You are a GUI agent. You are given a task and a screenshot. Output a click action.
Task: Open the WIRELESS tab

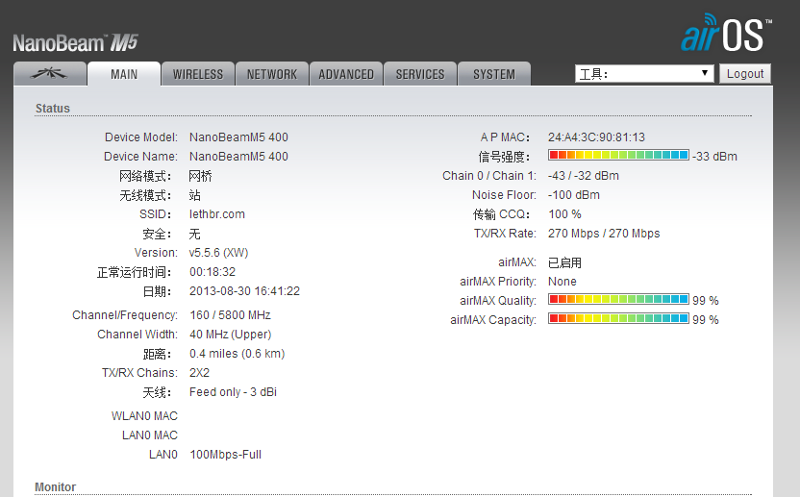coord(198,74)
